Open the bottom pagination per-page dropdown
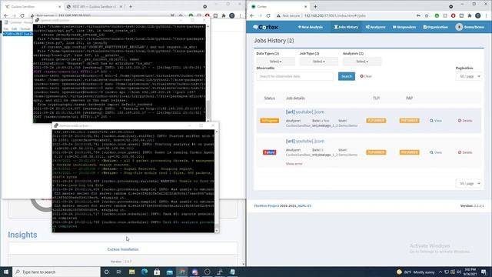Image resolution: width=492 pixels, height=277 pixels. click(468, 183)
